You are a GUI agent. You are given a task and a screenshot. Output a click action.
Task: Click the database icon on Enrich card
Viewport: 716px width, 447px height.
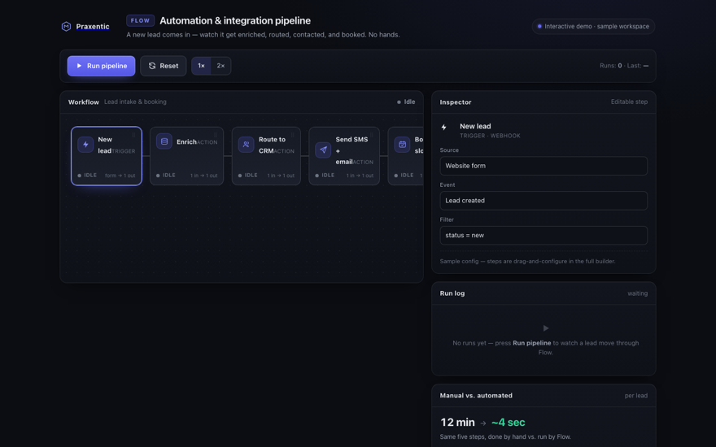point(164,141)
